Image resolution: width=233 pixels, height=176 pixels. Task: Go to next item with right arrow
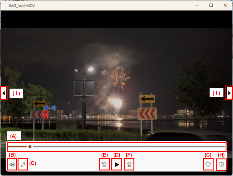[x=229, y=93]
